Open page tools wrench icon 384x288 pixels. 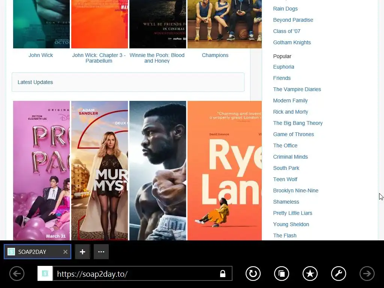pyautogui.click(x=339, y=273)
